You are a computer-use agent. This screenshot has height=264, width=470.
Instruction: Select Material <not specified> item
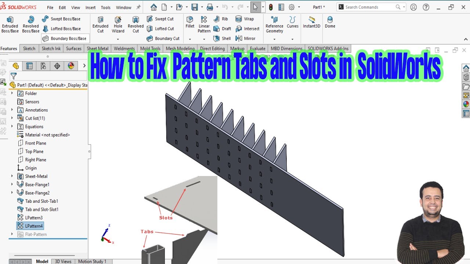coord(43,135)
